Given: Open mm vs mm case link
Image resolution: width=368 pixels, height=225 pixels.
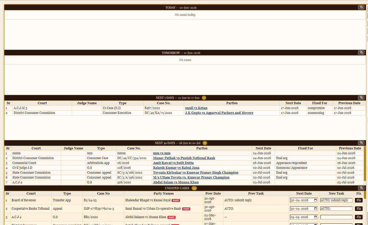Looking at the screenshot, I should pyautogui.click(x=162, y=153).
